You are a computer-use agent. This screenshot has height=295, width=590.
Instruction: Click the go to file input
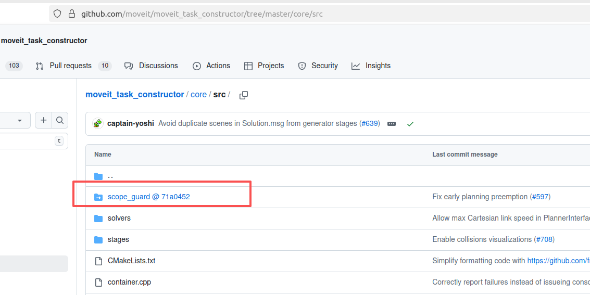(33, 141)
